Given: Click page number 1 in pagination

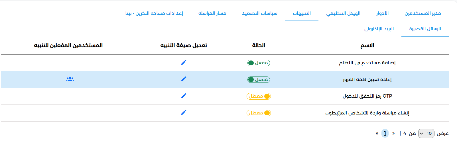Looking at the screenshot, I should click(385, 133).
